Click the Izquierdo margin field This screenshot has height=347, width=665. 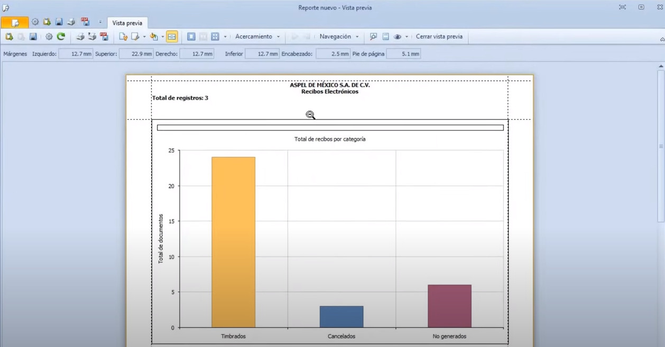(76, 54)
